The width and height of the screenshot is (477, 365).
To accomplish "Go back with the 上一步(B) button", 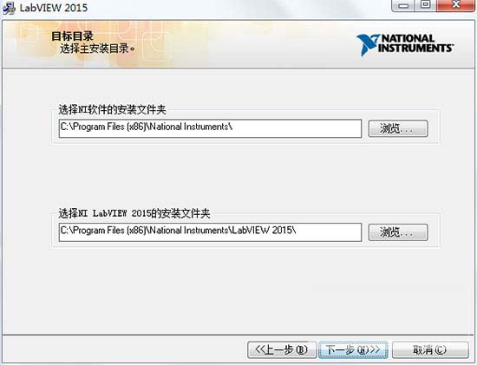I will tap(281, 349).
